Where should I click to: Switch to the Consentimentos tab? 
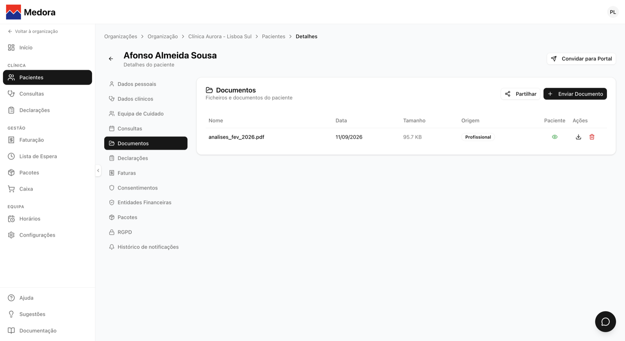click(146, 188)
